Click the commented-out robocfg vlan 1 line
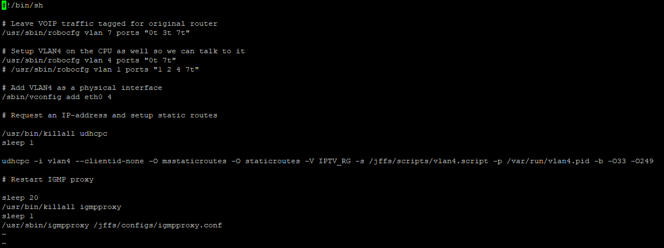The width and height of the screenshot is (664, 248). [100, 69]
